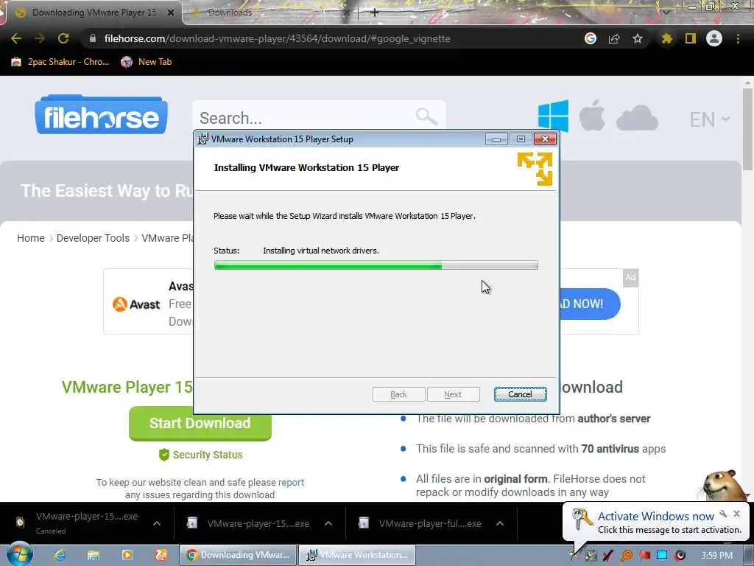Viewport: 754px width, 566px height.
Task: Open Chrome profile avatar
Action: click(714, 38)
